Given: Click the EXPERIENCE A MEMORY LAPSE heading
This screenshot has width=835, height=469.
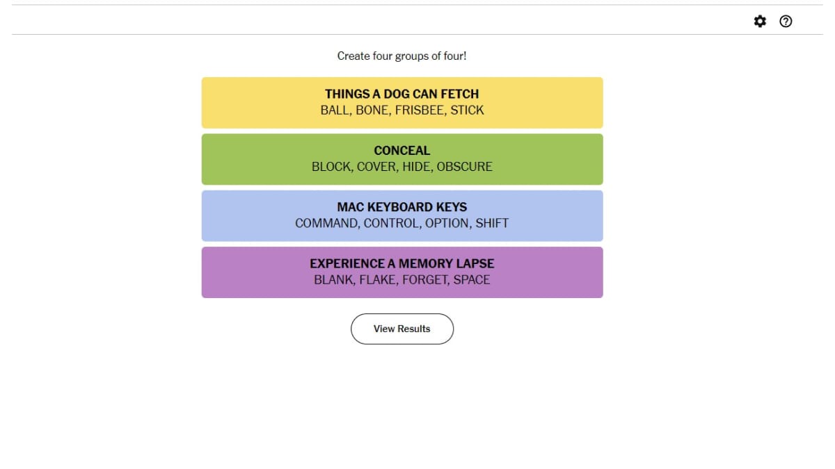Looking at the screenshot, I should pos(401,263).
